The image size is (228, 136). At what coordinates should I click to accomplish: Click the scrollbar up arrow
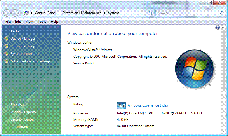[x=223, y=27]
